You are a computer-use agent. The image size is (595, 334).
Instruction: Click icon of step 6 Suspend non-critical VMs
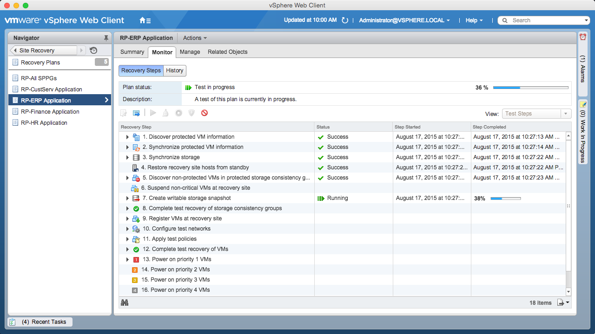click(x=135, y=188)
